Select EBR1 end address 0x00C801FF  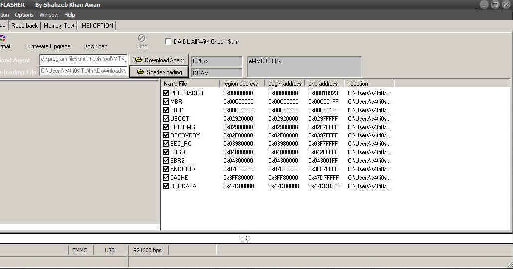click(323, 110)
